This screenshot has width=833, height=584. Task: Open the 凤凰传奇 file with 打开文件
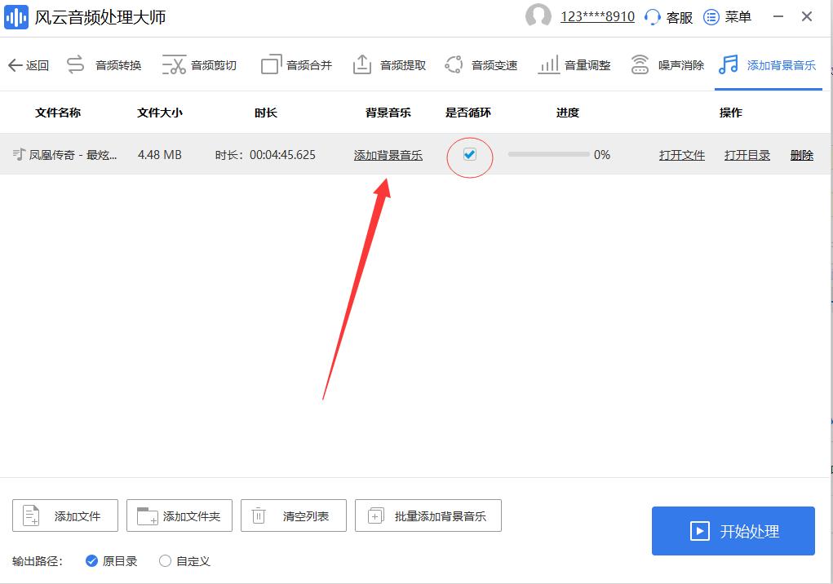(682, 155)
